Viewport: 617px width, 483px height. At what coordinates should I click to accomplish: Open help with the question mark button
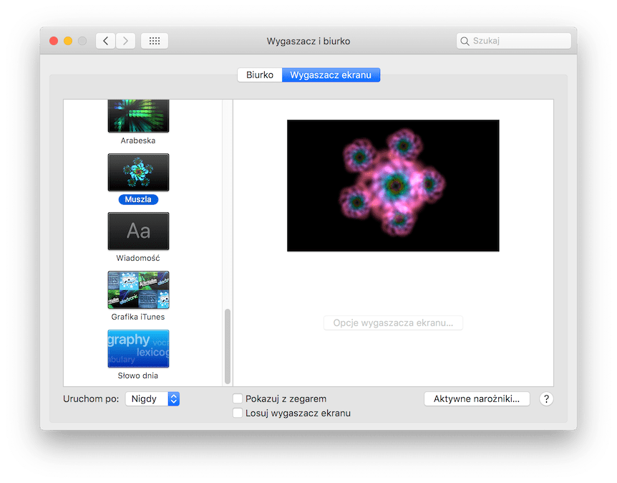pyautogui.click(x=546, y=398)
